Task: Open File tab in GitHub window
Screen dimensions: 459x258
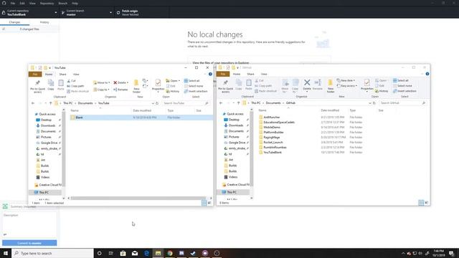Action: tap(223, 74)
